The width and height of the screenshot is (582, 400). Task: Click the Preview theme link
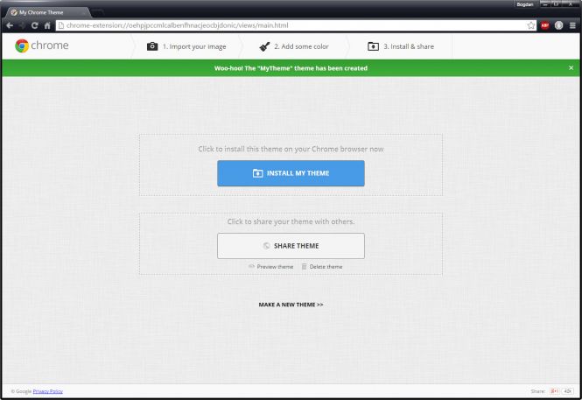click(275, 267)
